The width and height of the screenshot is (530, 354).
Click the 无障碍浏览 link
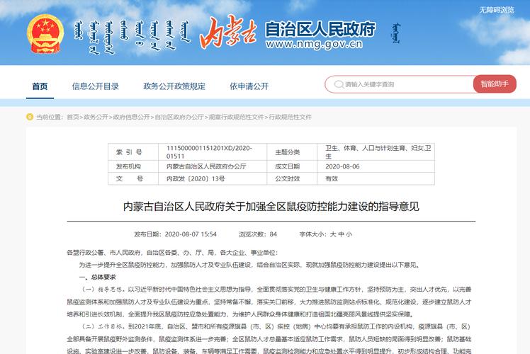(x=497, y=10)
